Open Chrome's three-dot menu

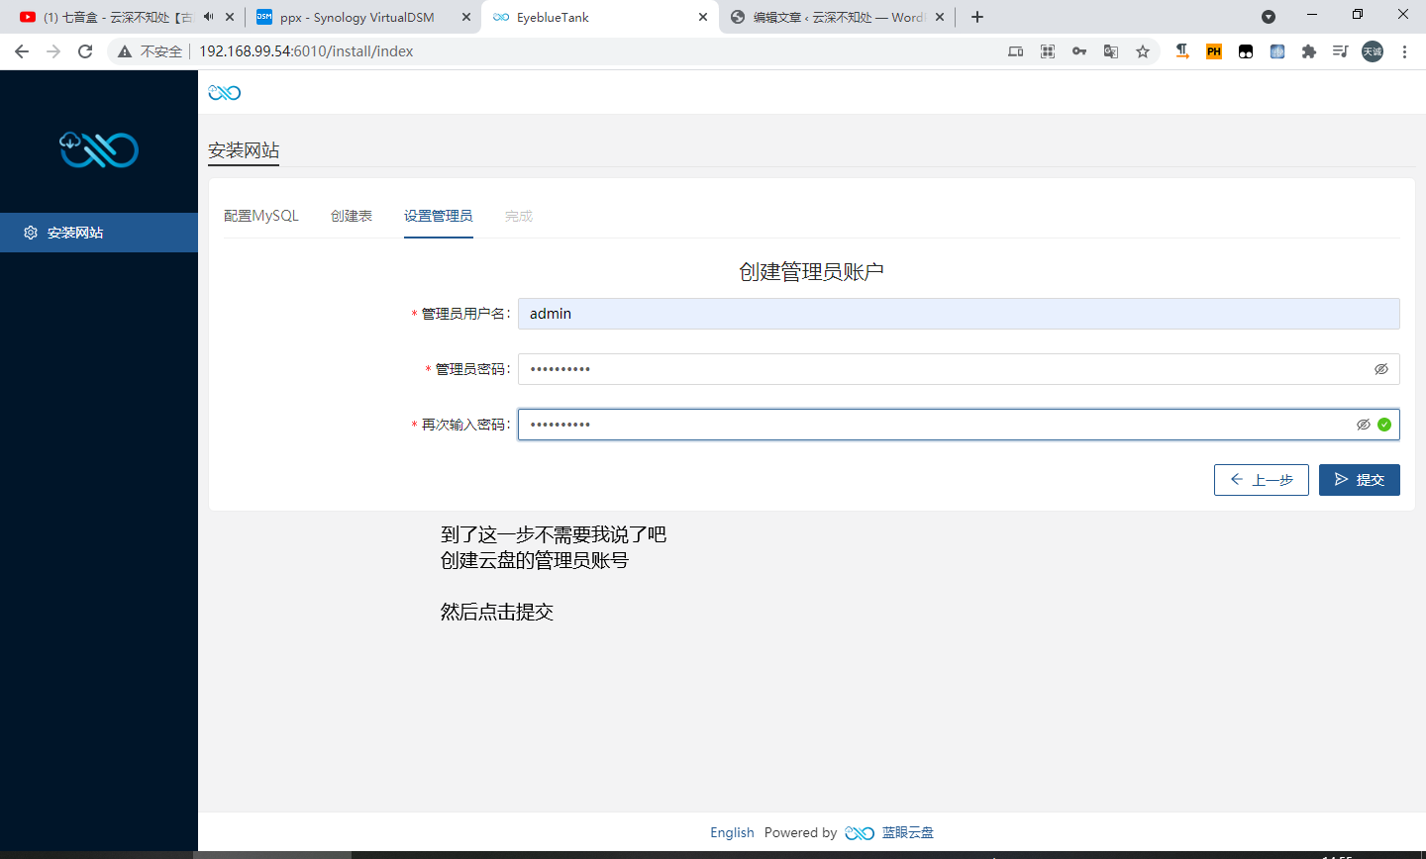1405,50
